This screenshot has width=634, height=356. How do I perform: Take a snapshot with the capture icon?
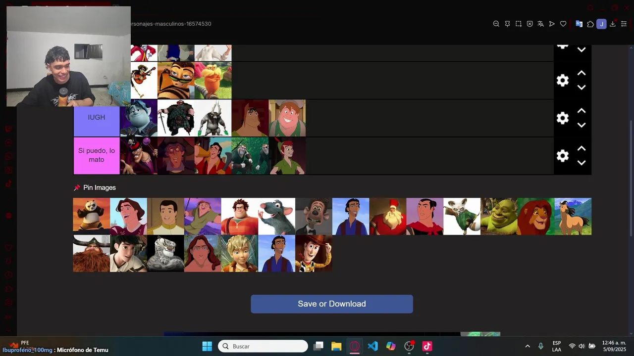coord(519,24)
